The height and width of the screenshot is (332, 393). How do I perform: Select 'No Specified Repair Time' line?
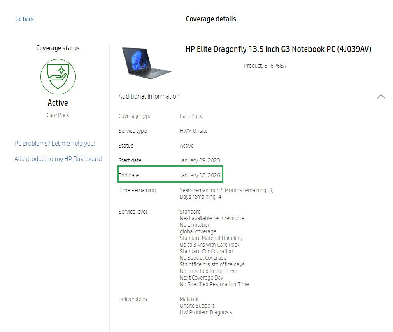coord(208,271)
